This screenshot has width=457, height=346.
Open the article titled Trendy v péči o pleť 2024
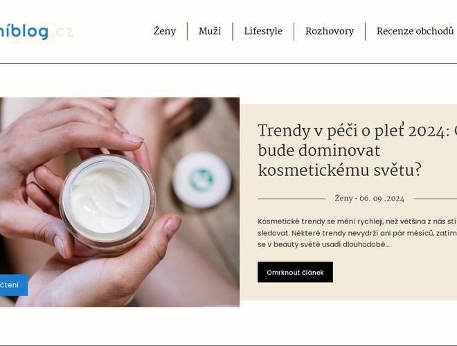coord(357,150)
